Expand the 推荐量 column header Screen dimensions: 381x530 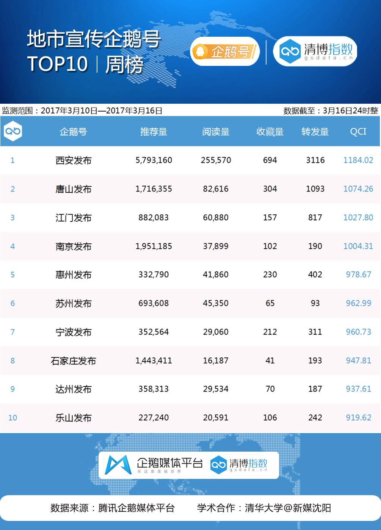(x=153, y=131)
